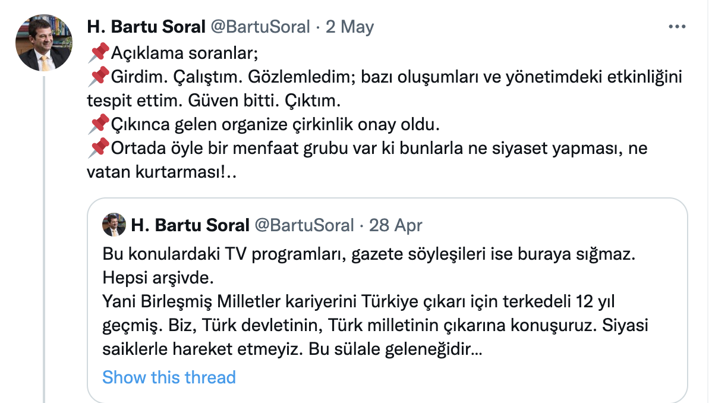Open the tweet options (•••) menu

[x=676, y=26]
